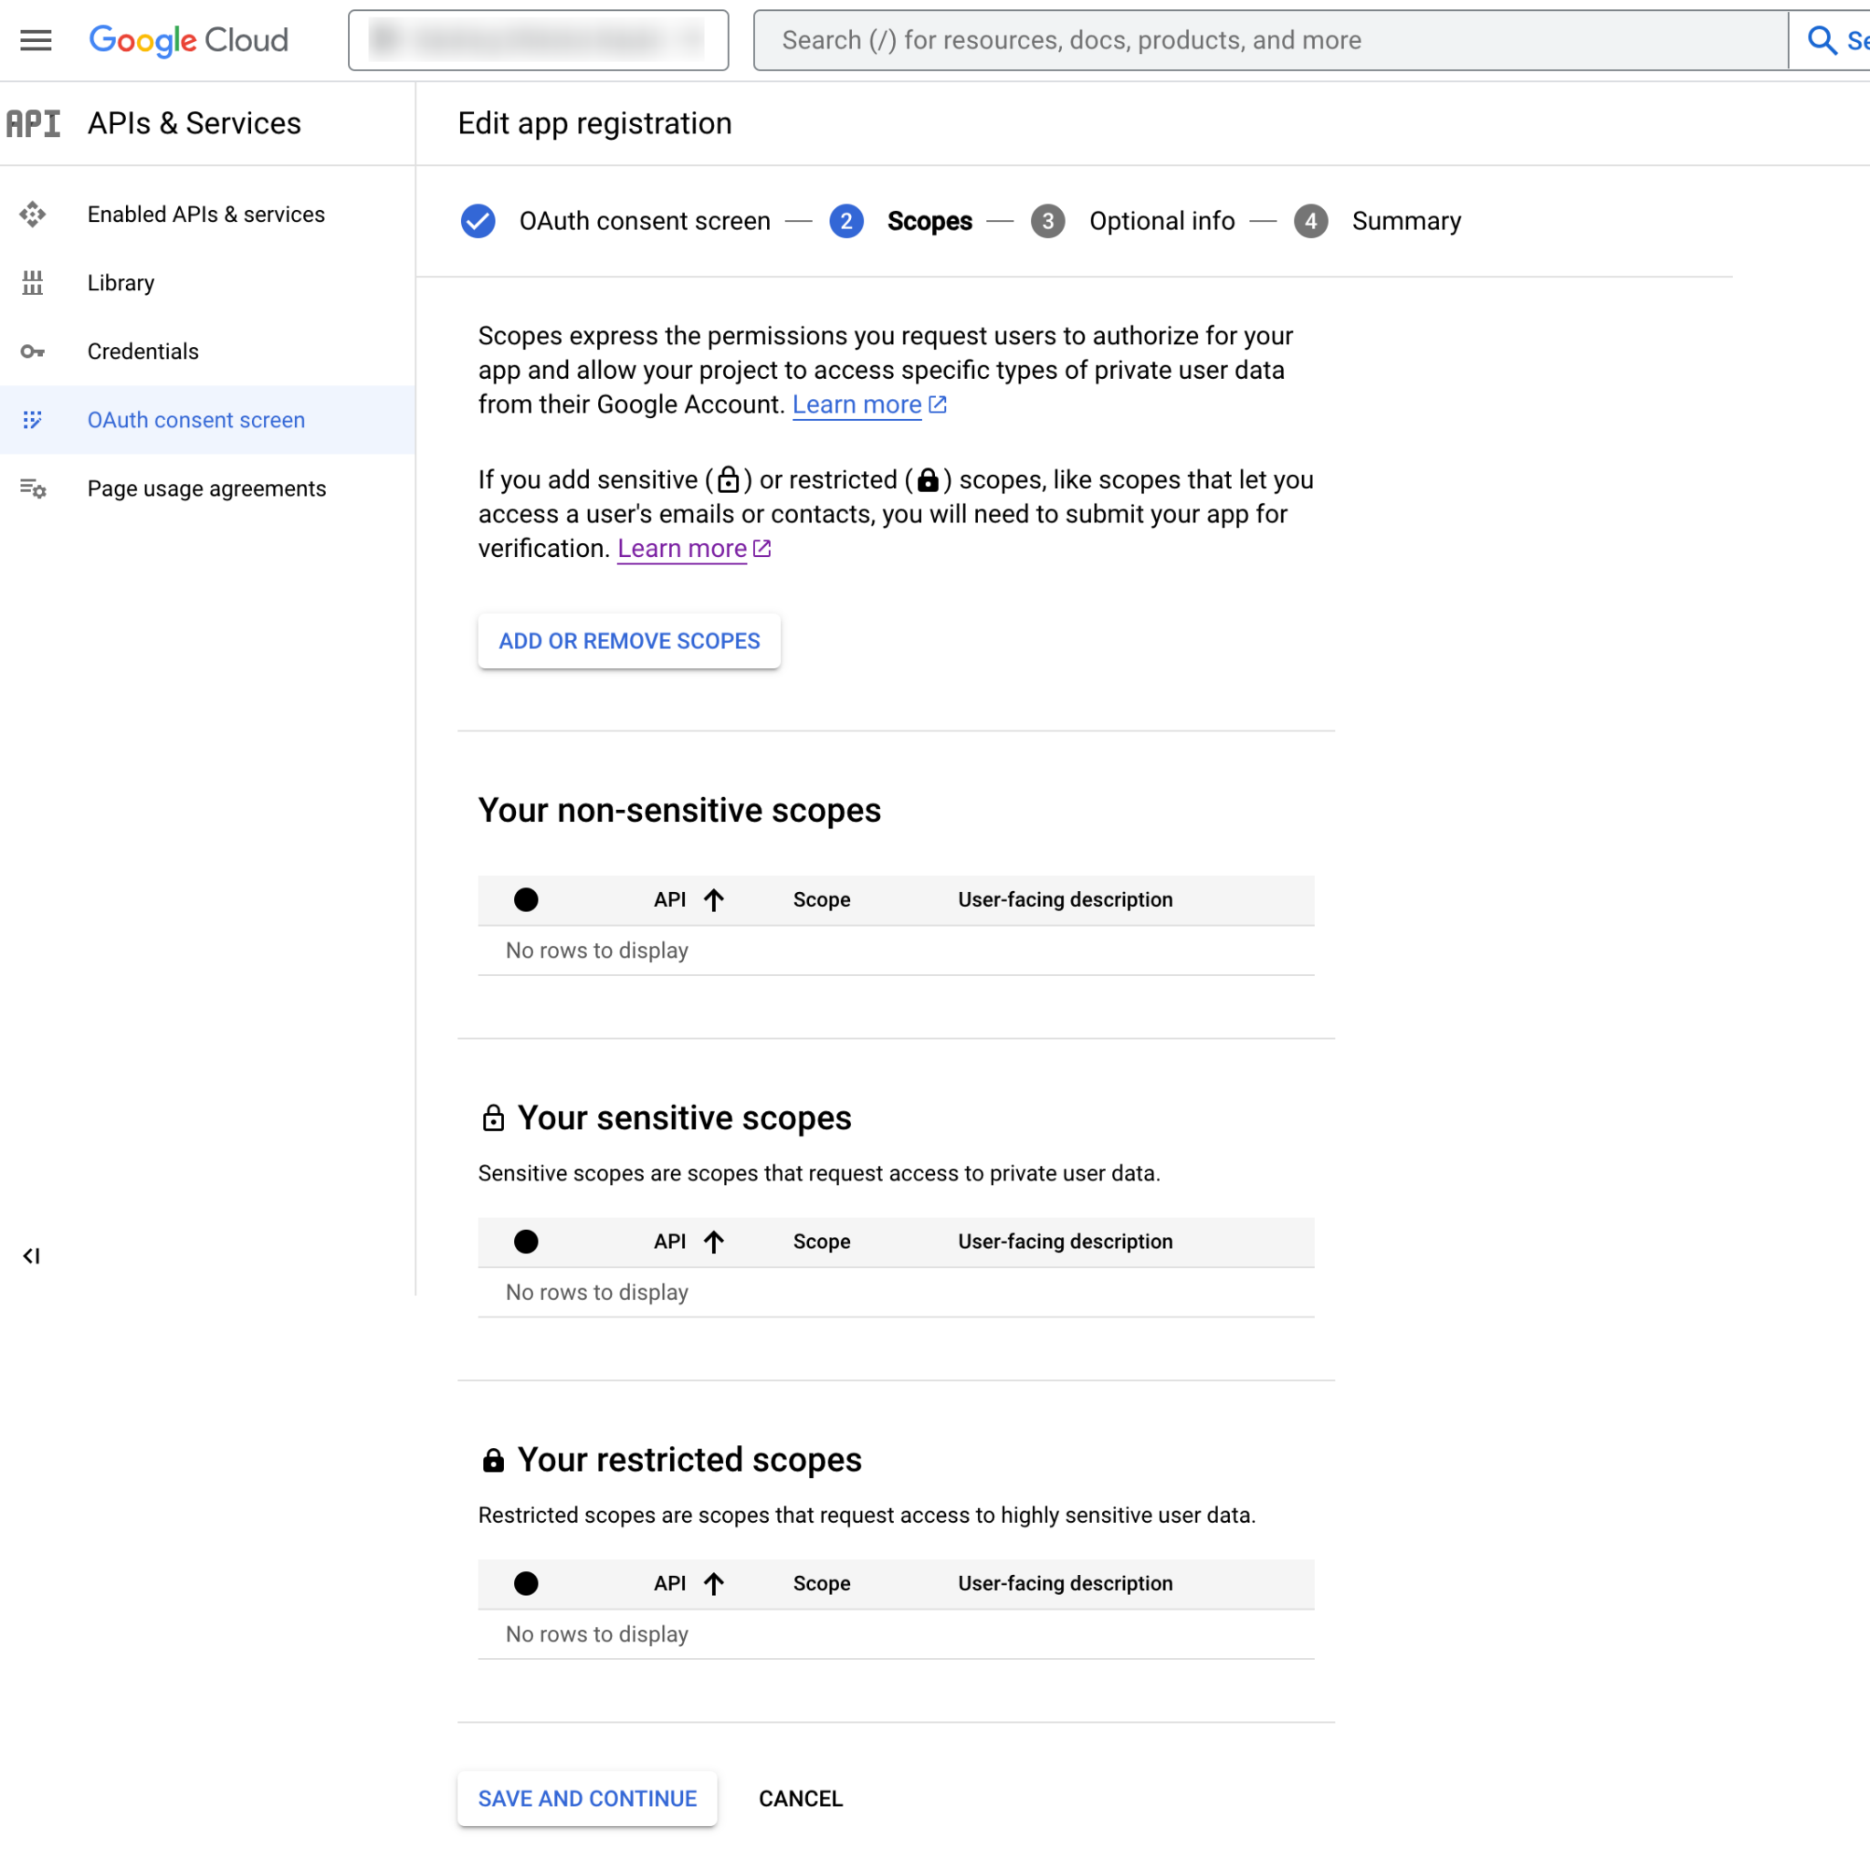
Task: Click Add or Remove Scopes button
Action: point(629,641)
